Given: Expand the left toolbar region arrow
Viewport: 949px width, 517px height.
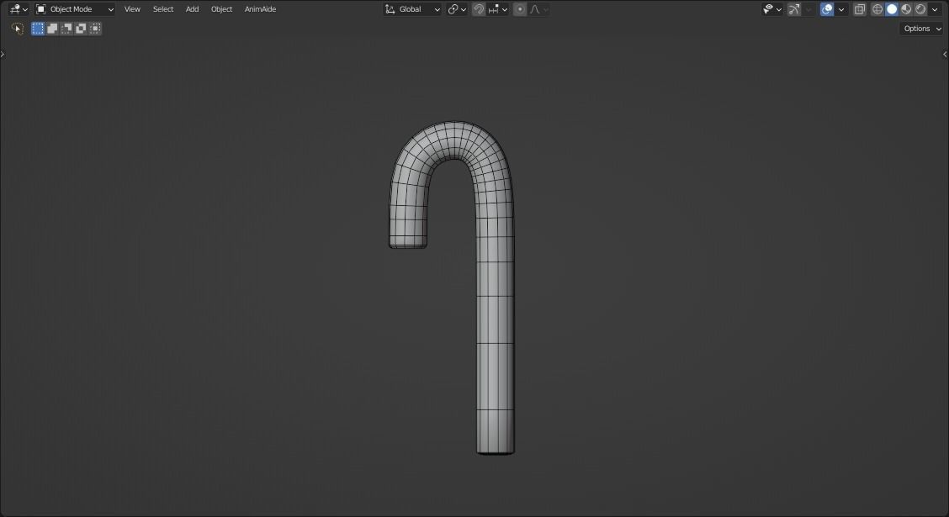Looking at the screenshot, I should pyautogui.click(x=3, y=54).
